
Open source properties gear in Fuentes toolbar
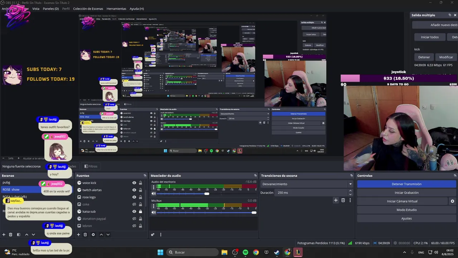[x=93, y=235]
